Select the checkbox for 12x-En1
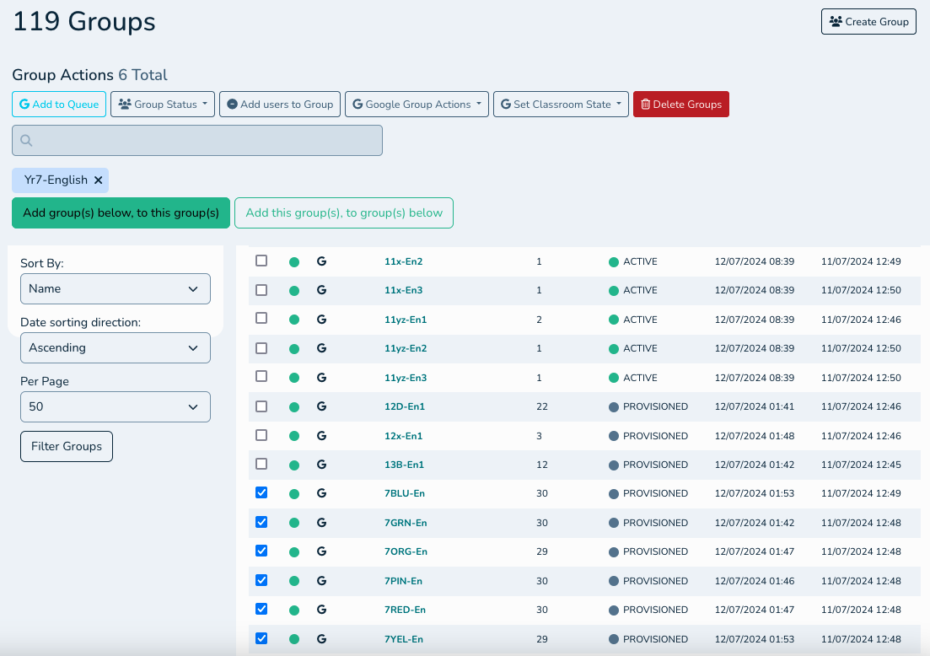The image size is (930, 656). [x=261, y=435]
